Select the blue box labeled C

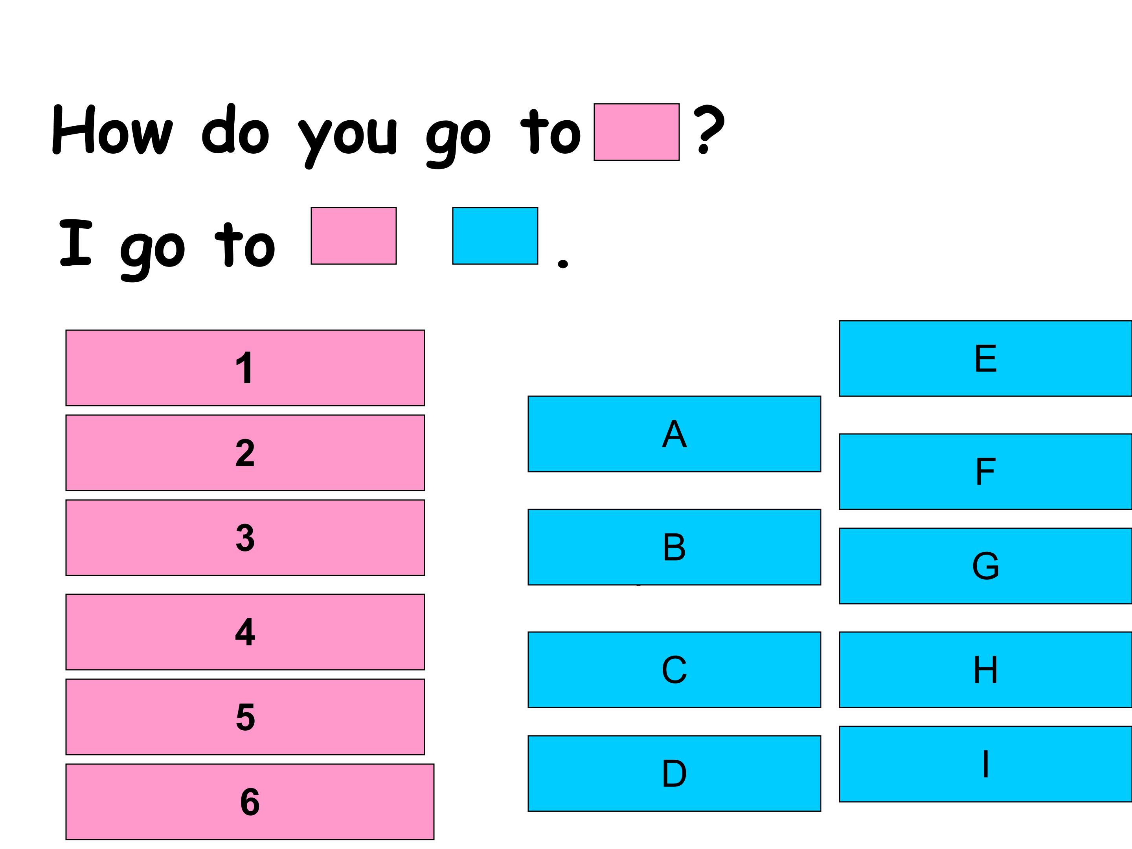coord(674,669)
